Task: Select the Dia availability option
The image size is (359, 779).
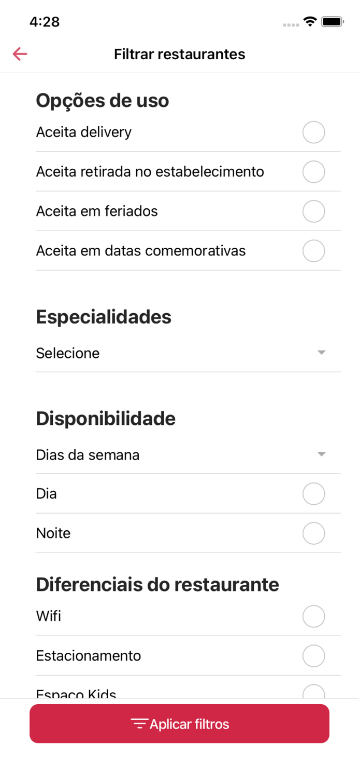Action: click(x=313, y=493)
